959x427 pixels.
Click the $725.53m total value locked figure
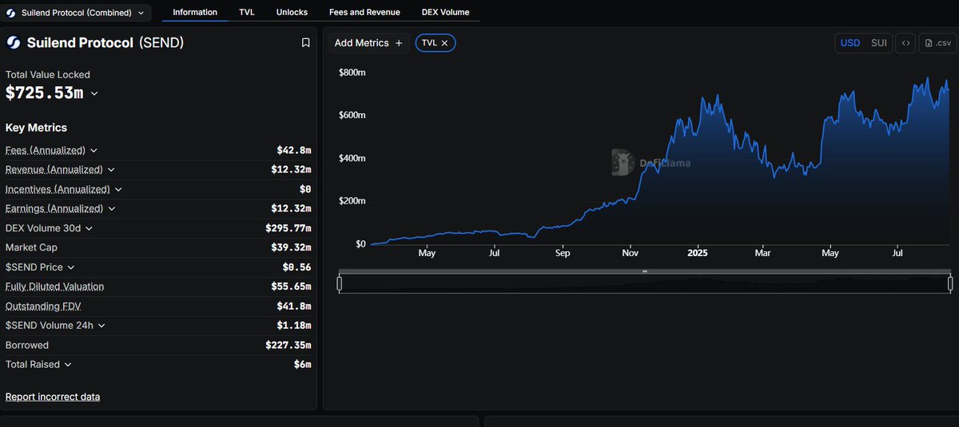click(45, 93)
